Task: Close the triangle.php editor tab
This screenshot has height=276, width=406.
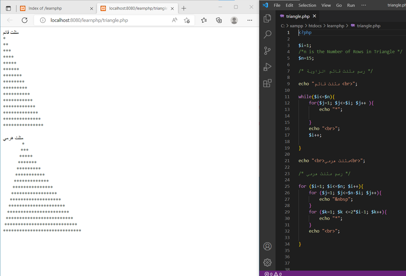Action: pos(314,16)
